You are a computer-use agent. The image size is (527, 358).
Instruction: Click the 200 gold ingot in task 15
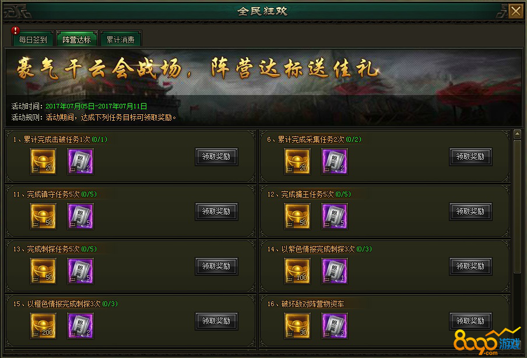(43, 326)
